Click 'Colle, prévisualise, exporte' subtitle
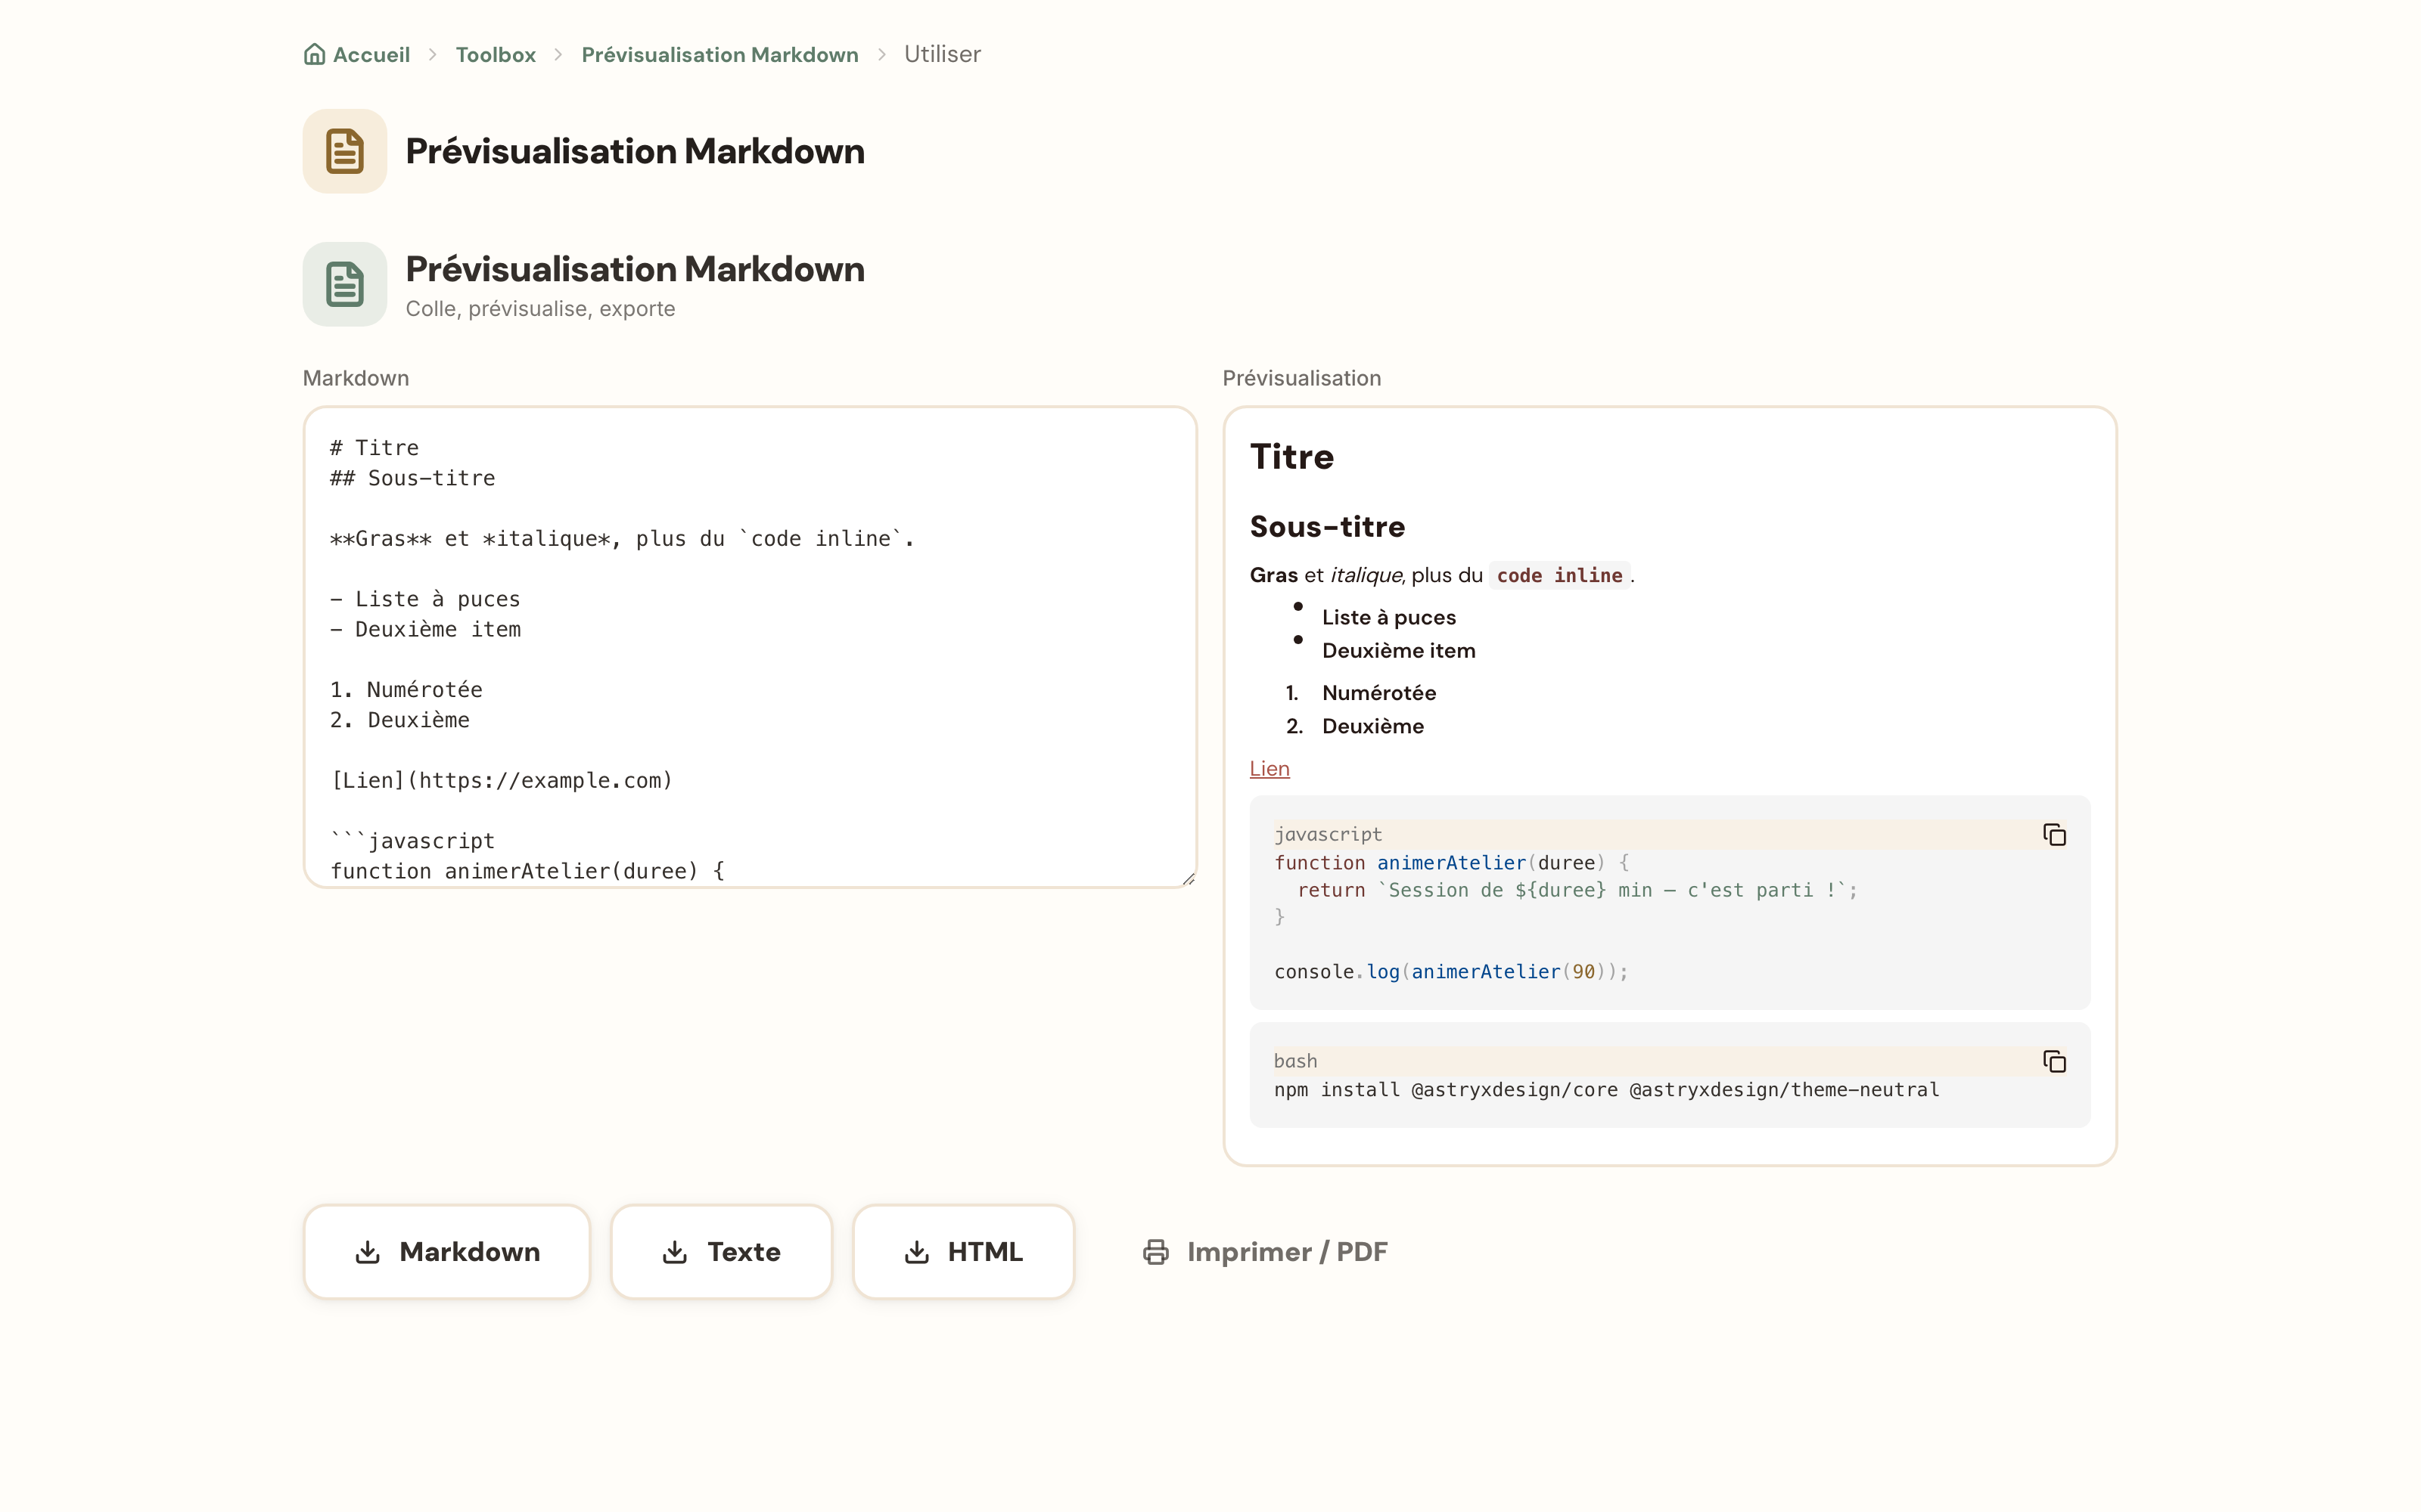Screen dimensions: 2421x1512 pyautogui.click(x=540, y=308)
